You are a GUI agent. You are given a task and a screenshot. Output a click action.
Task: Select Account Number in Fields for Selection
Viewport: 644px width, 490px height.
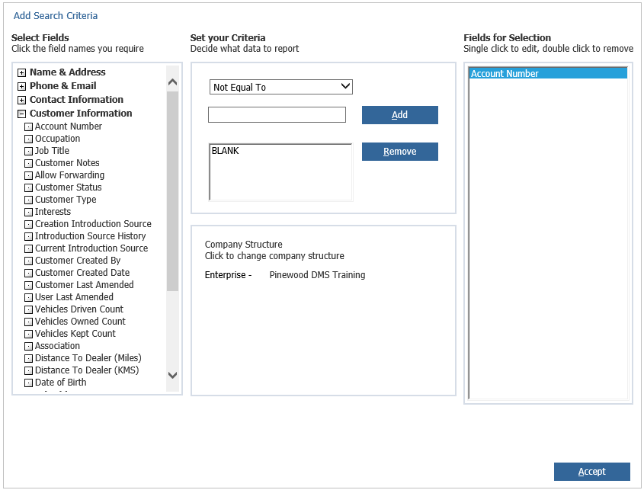(x=548, y=73)
